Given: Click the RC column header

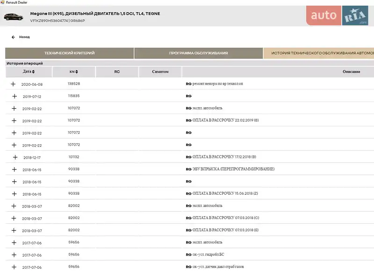Looking at the screenshot, I should 117,72.
